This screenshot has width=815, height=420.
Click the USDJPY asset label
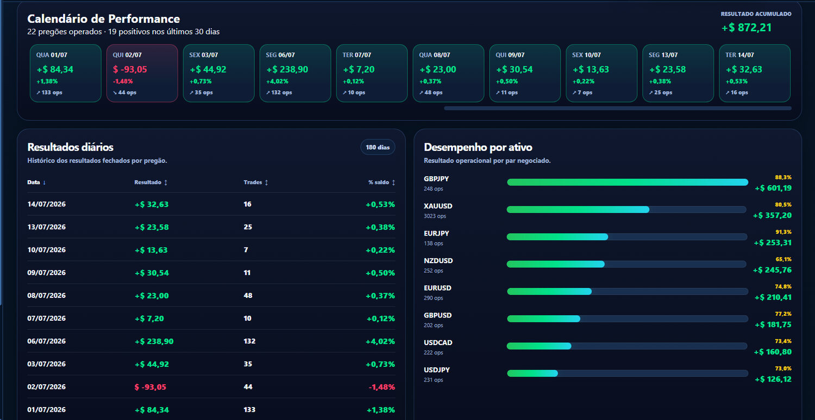pyautogui.click(x=437, y=370)
